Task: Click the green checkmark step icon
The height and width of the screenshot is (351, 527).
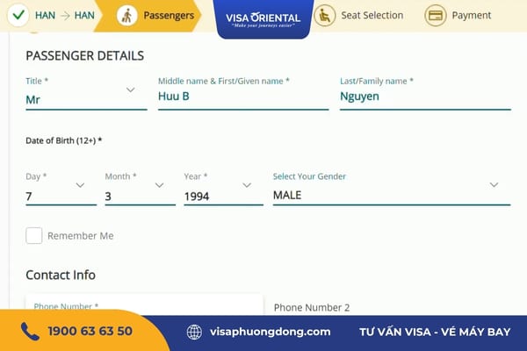Action: 18,15
